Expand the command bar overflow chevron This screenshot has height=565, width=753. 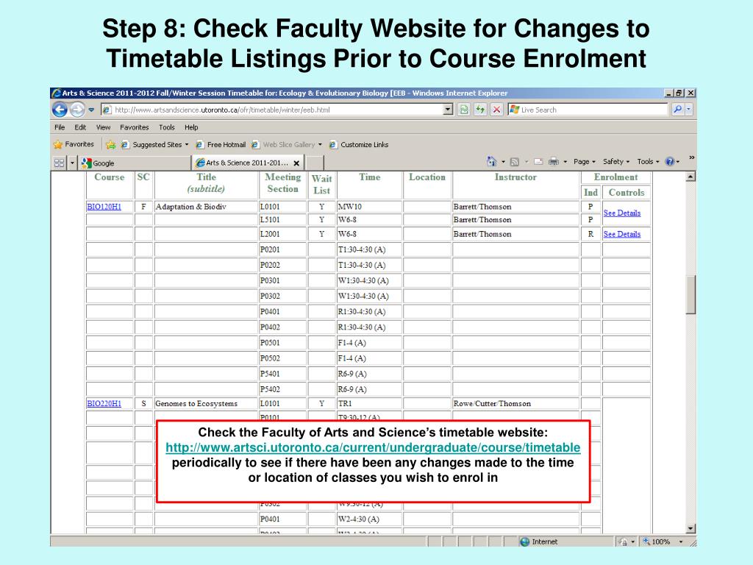point(691,157)
